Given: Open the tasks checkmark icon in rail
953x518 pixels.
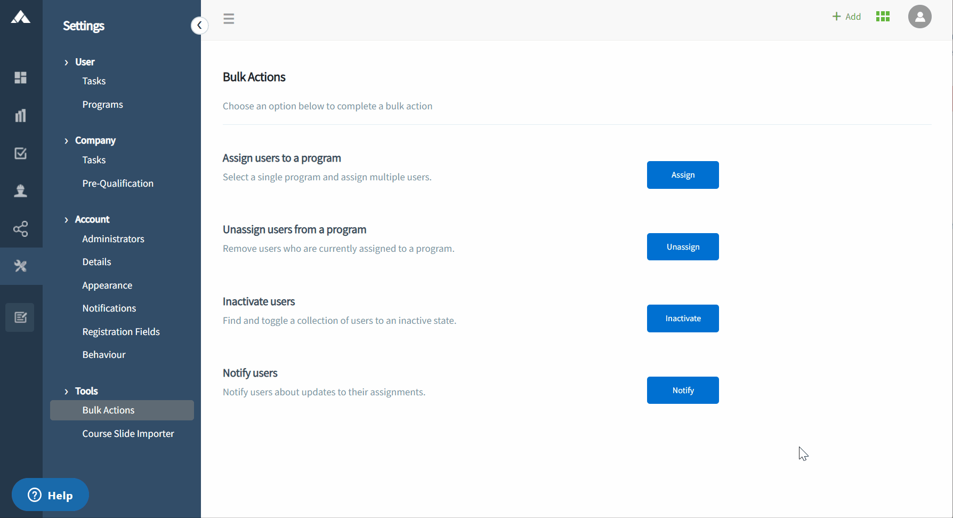Looking at the screenshot, I should [20, 154].
